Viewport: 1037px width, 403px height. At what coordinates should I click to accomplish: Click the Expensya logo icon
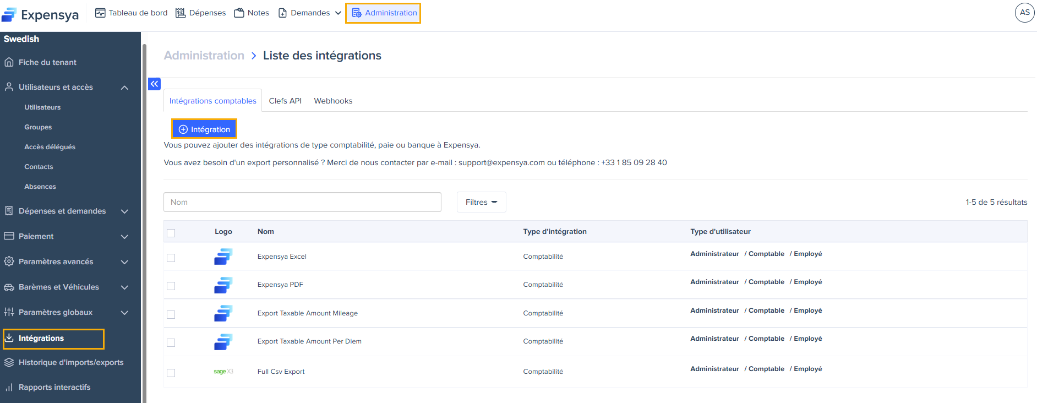tap(9, 14)
